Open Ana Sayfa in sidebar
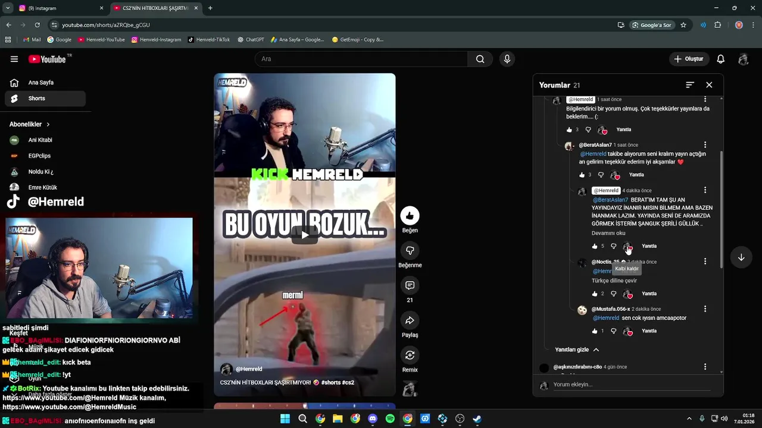The width and height of the screenshot is (762, 428). [45, 83]
